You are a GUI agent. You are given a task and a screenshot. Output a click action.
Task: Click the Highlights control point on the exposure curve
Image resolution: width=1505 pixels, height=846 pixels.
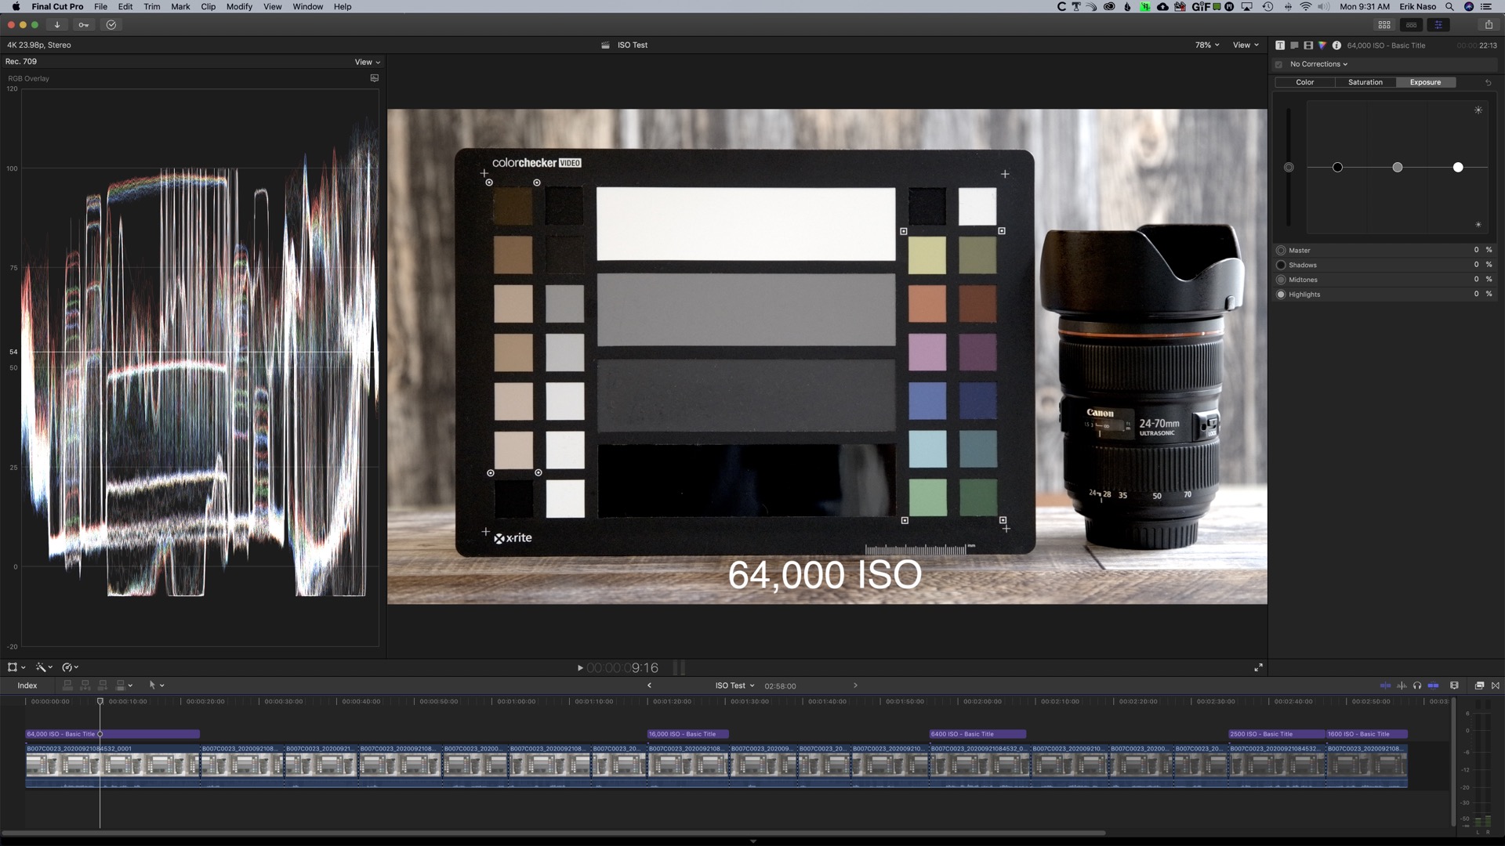pos(1458,167)
